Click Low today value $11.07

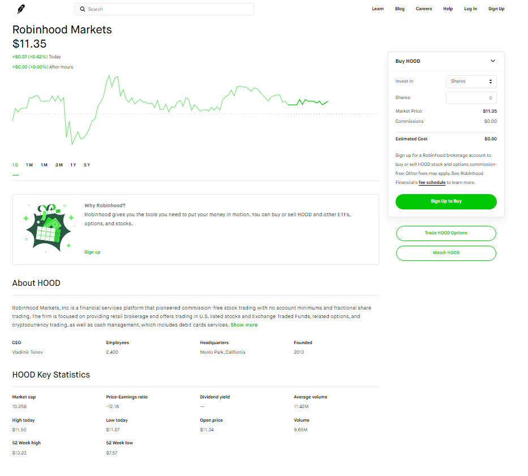coord(113,430)
